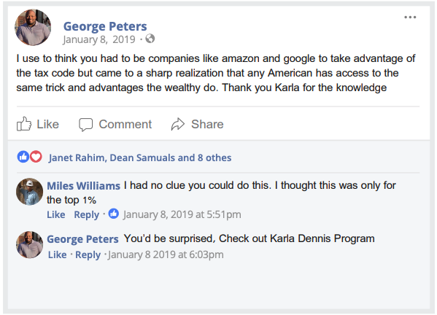Viewport: 437px width, 315px height.
Task: Click the Share arrow icon
Action: click(178, 124)
